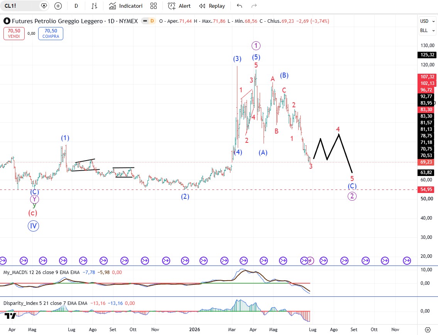Viewport: 438px width, 335px height.
Task: Click the -2,69 (-3,74%) change value
Action: 313,21
